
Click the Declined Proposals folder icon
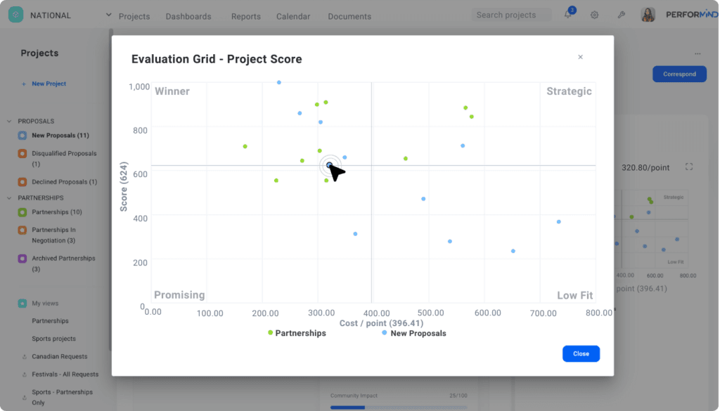(22, 182)
